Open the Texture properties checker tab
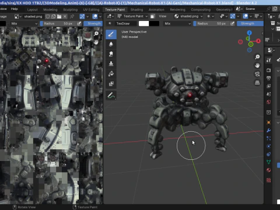The image size is (280, 210). tap(269, 180)
